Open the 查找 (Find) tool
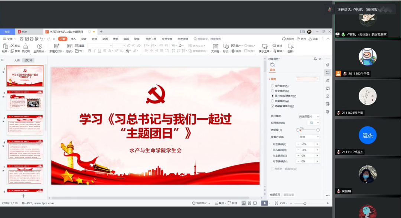Screen dimensions: 401x218 pos(276,45)
